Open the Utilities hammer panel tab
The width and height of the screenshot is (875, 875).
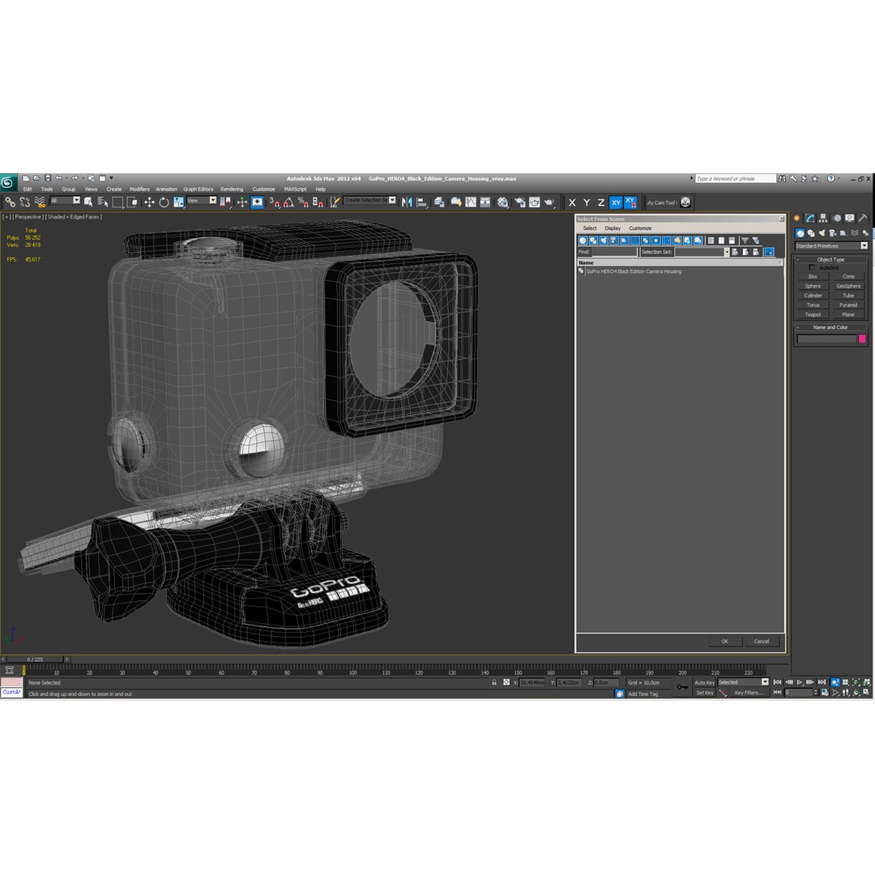pos(862,218)
